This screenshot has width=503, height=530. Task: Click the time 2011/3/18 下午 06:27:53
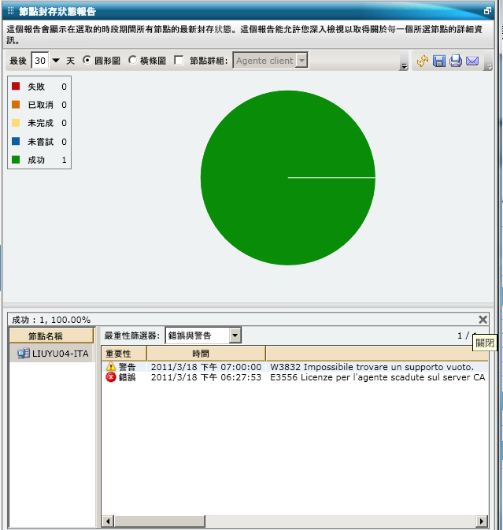click(206, 377)
